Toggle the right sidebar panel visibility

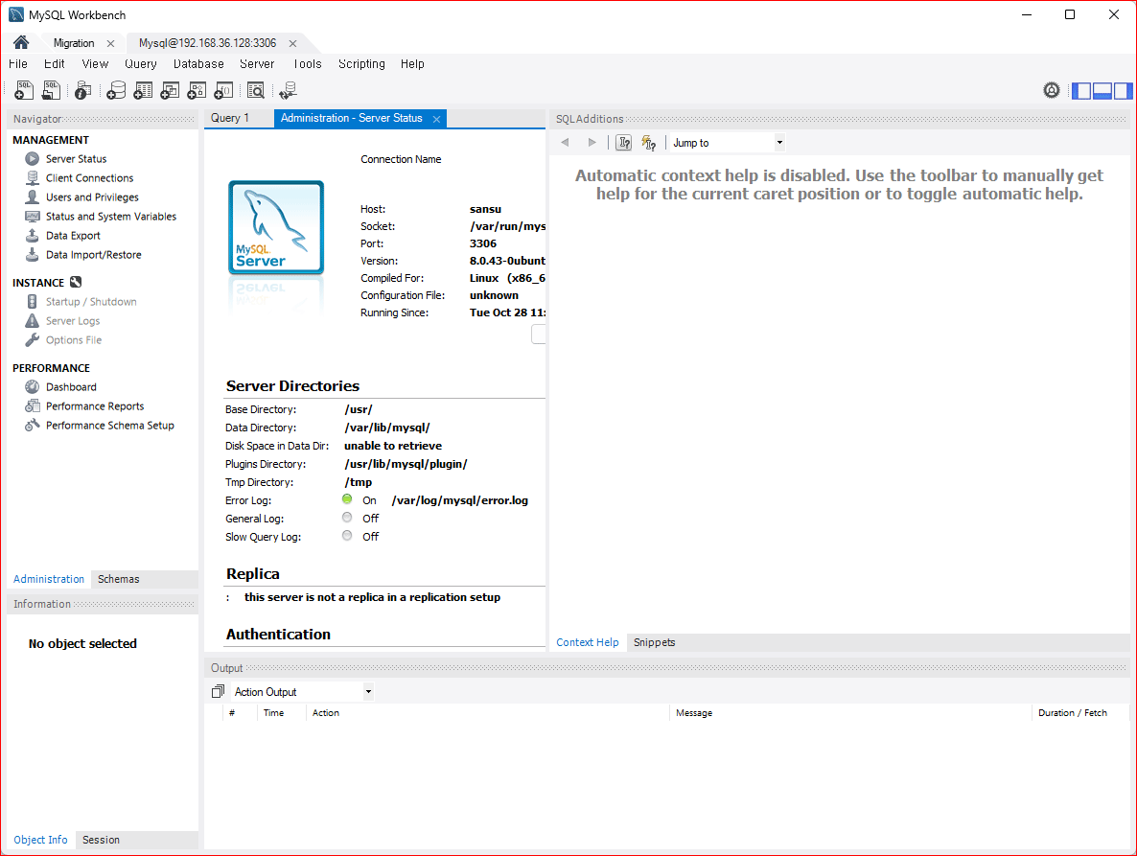[1124, 91]
